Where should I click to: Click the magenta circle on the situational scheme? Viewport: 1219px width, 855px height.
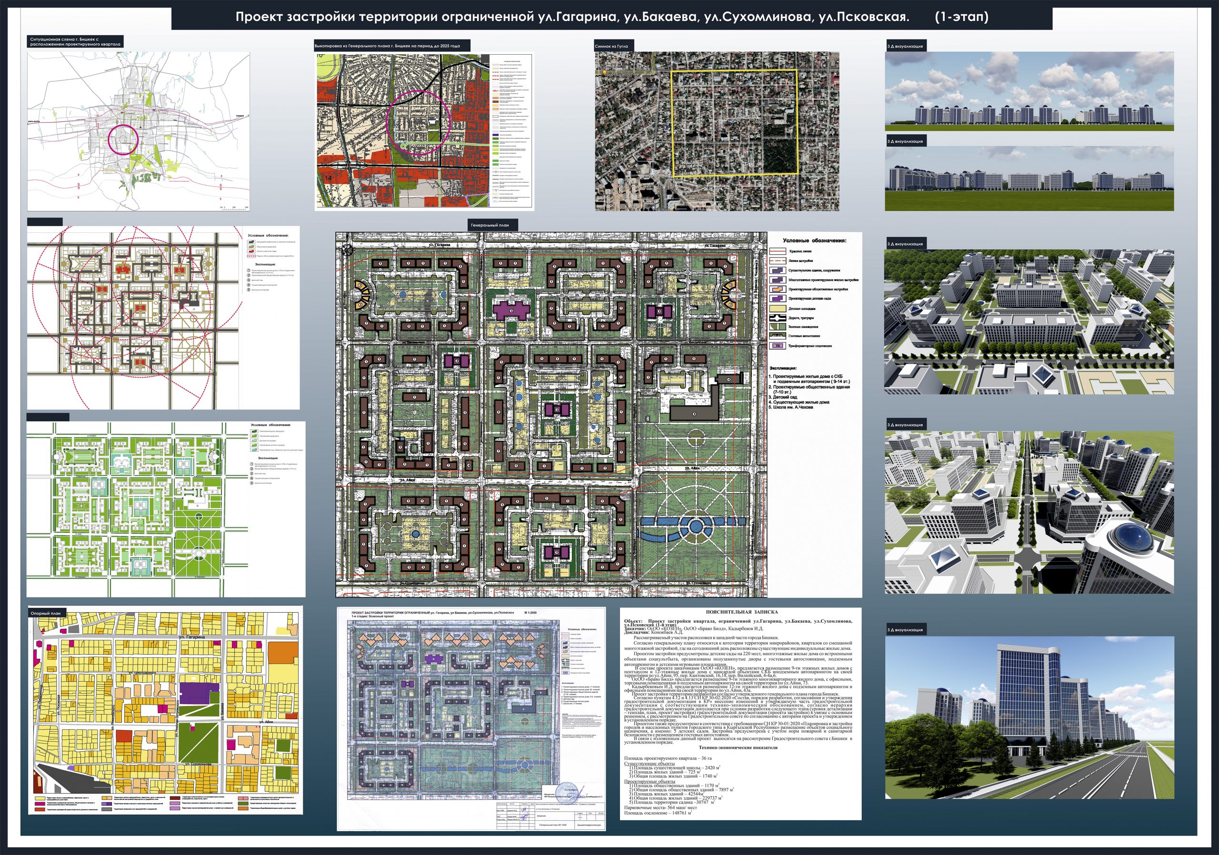click(123, 140)
